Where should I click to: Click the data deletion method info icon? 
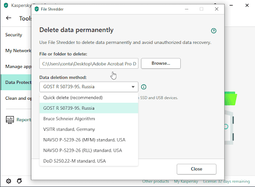pos(143,87)
